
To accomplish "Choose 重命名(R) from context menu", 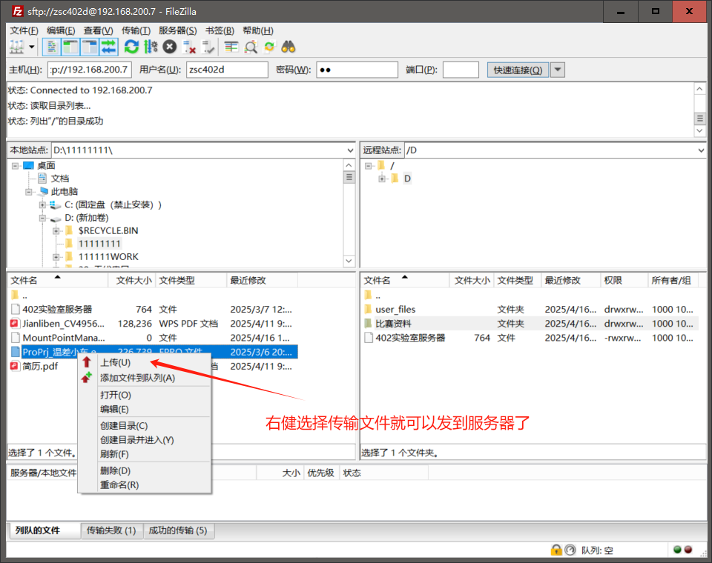I will point(119,484).
